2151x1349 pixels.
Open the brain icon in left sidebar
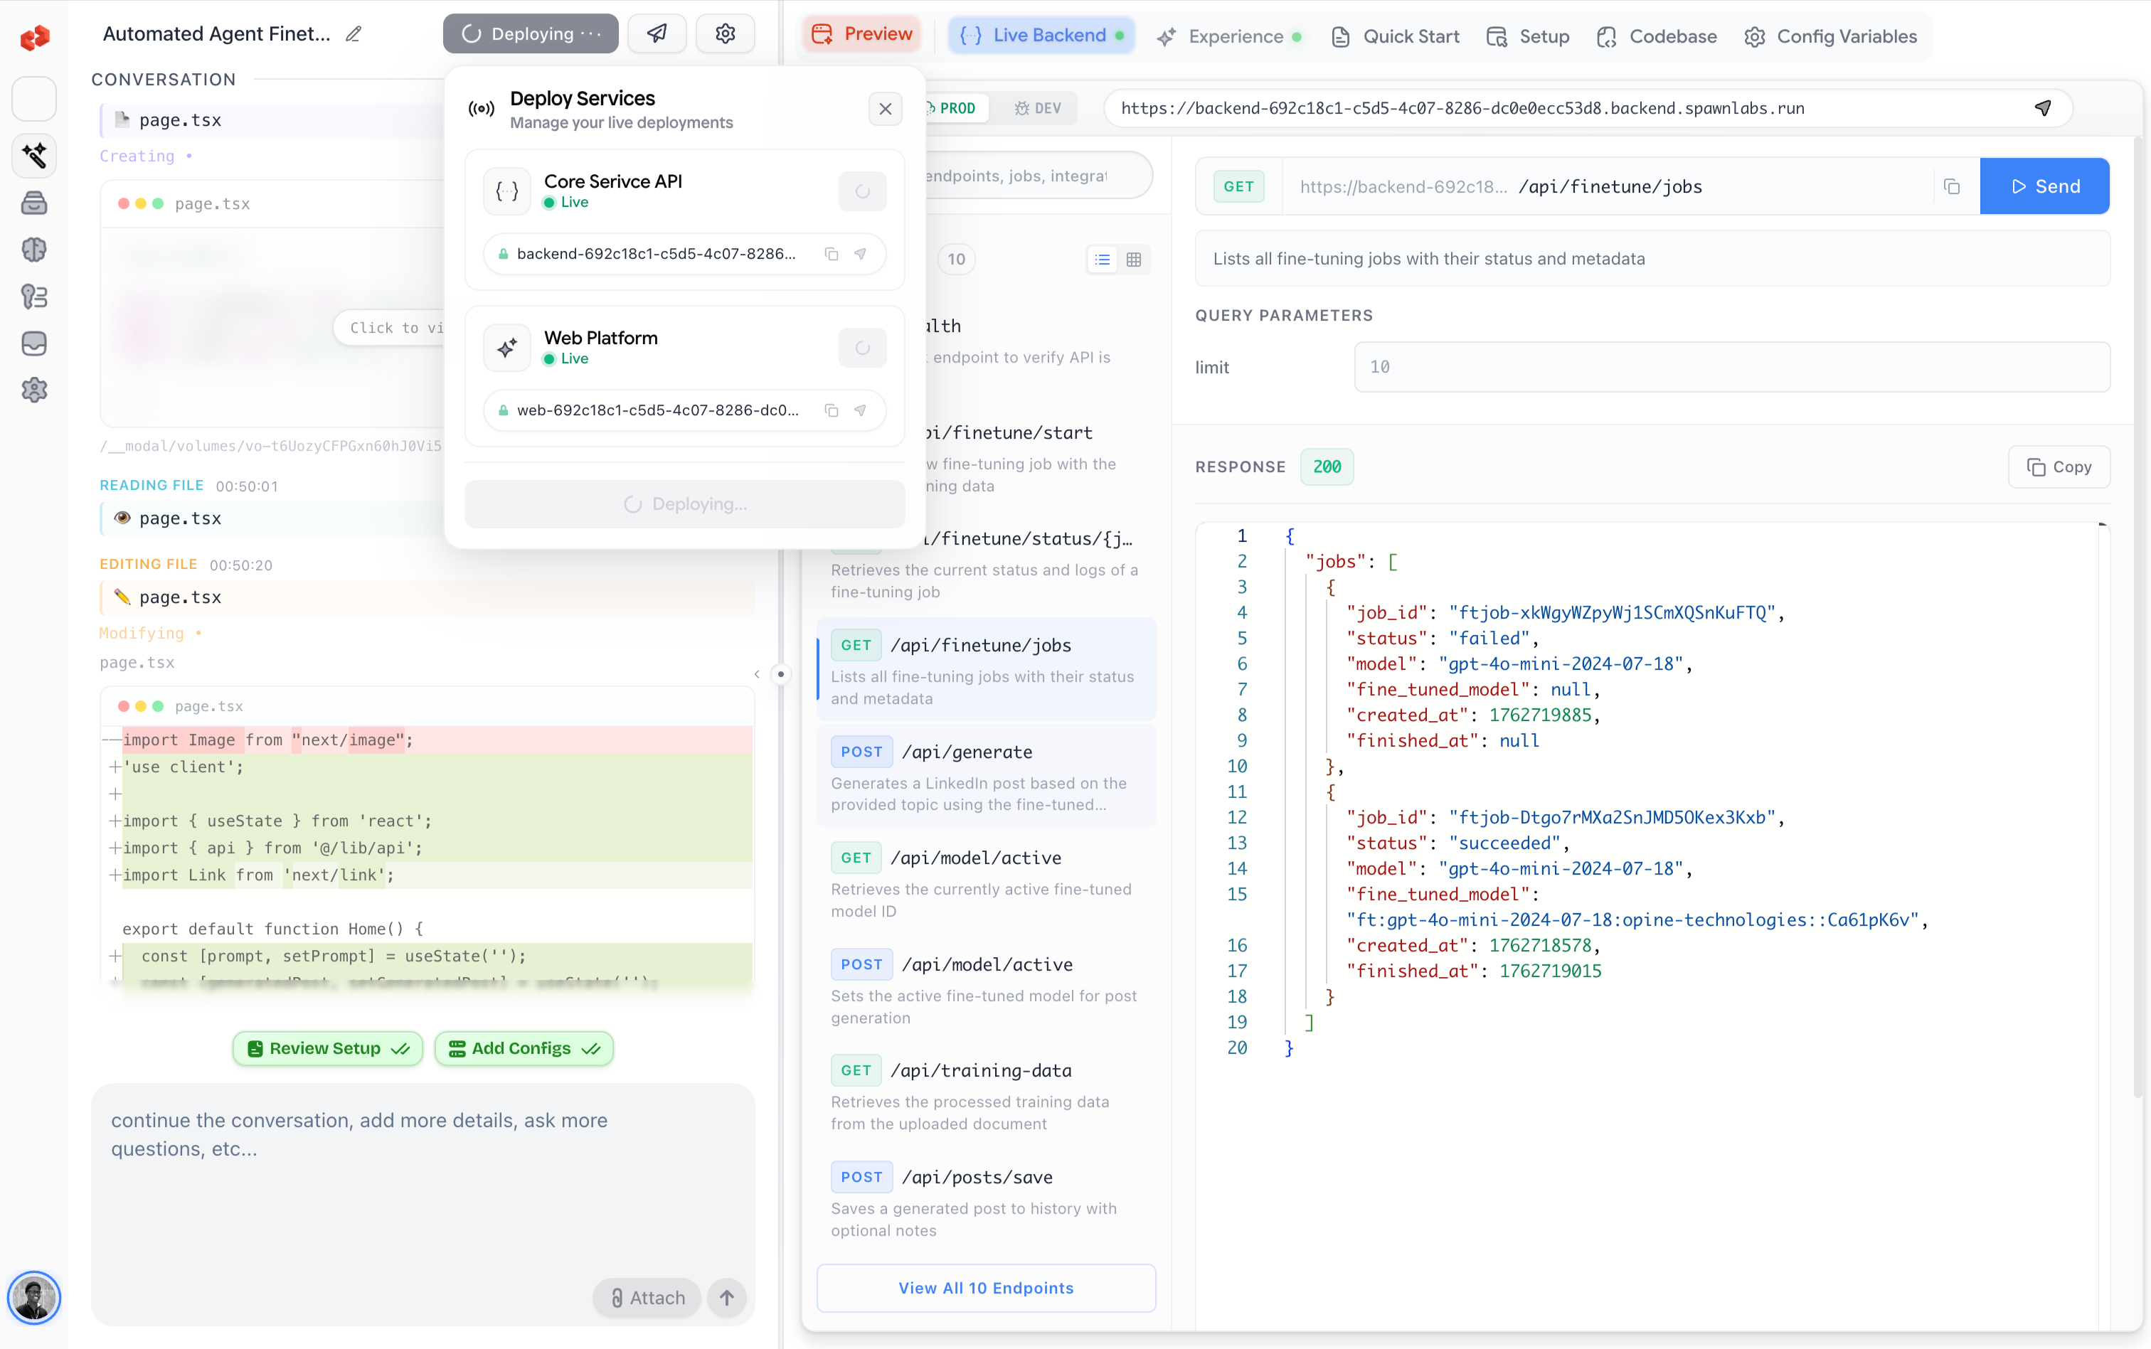[34, 250]
